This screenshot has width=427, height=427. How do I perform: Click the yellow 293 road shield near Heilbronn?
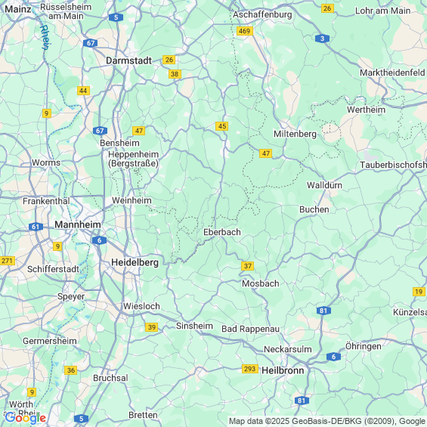pyautogui.click(x=250, y=369)
